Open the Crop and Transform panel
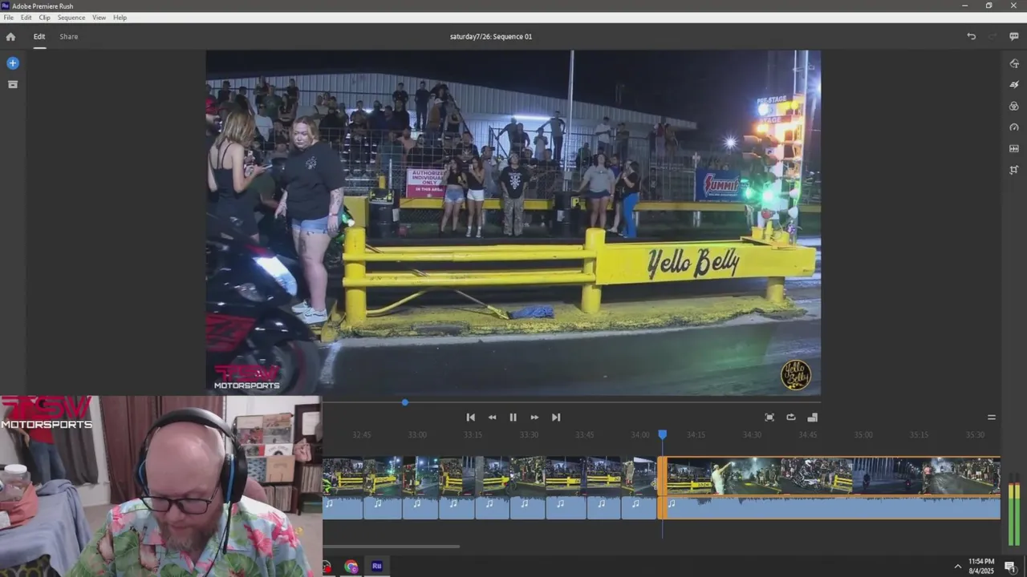1027x577 pixels. click(x=1014, y=170)
